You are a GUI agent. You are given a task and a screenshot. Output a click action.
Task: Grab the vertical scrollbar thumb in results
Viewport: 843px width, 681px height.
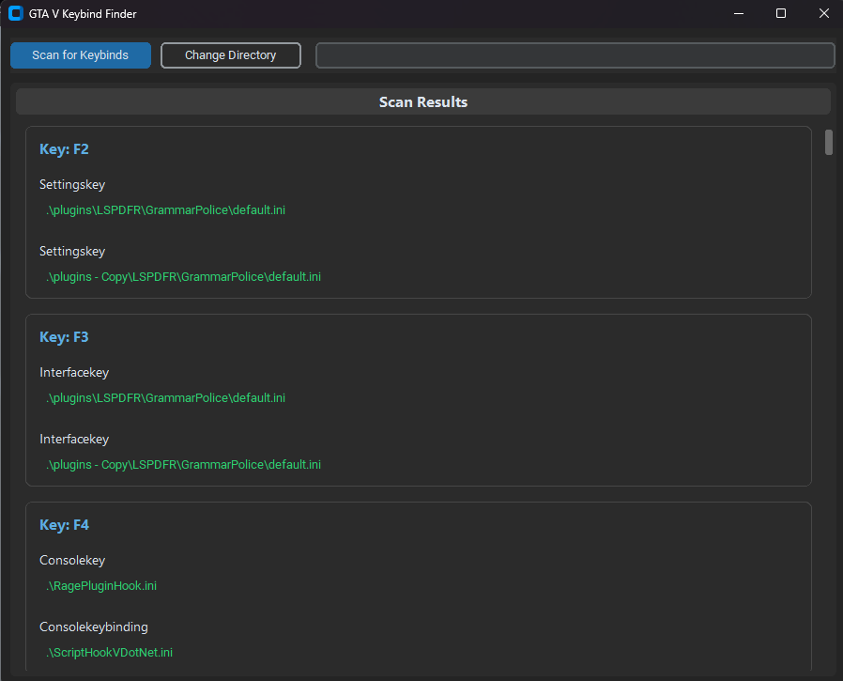pyautogui.click(x=829, y=143)
